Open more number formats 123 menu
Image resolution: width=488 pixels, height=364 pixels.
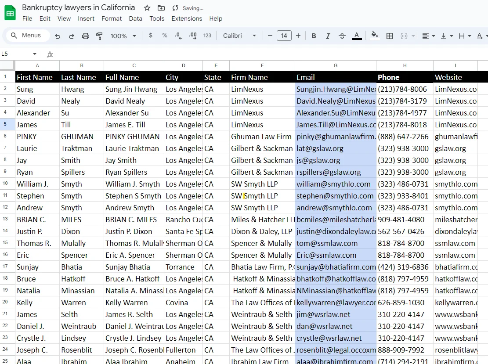click(207, 36)
